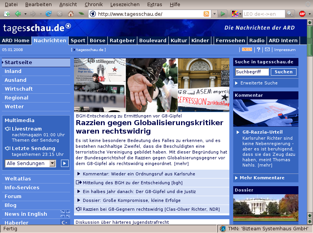Open the Ratgeber navigation tab
Screen dimensions: 313x233
122,41
